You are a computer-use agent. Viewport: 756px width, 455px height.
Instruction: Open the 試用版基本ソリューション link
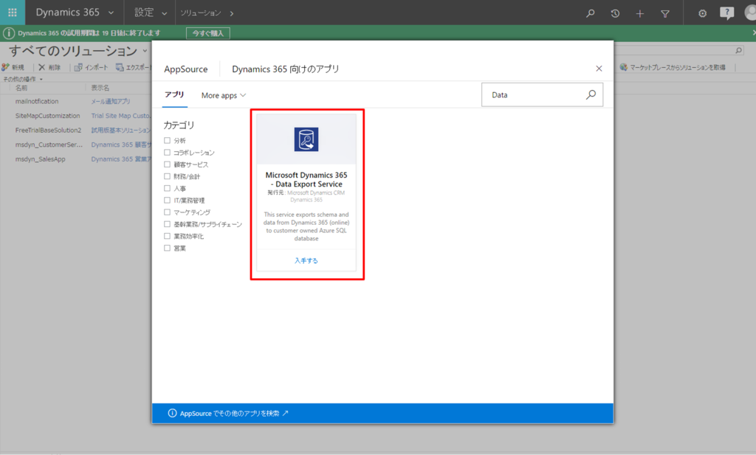click(121, 130)
